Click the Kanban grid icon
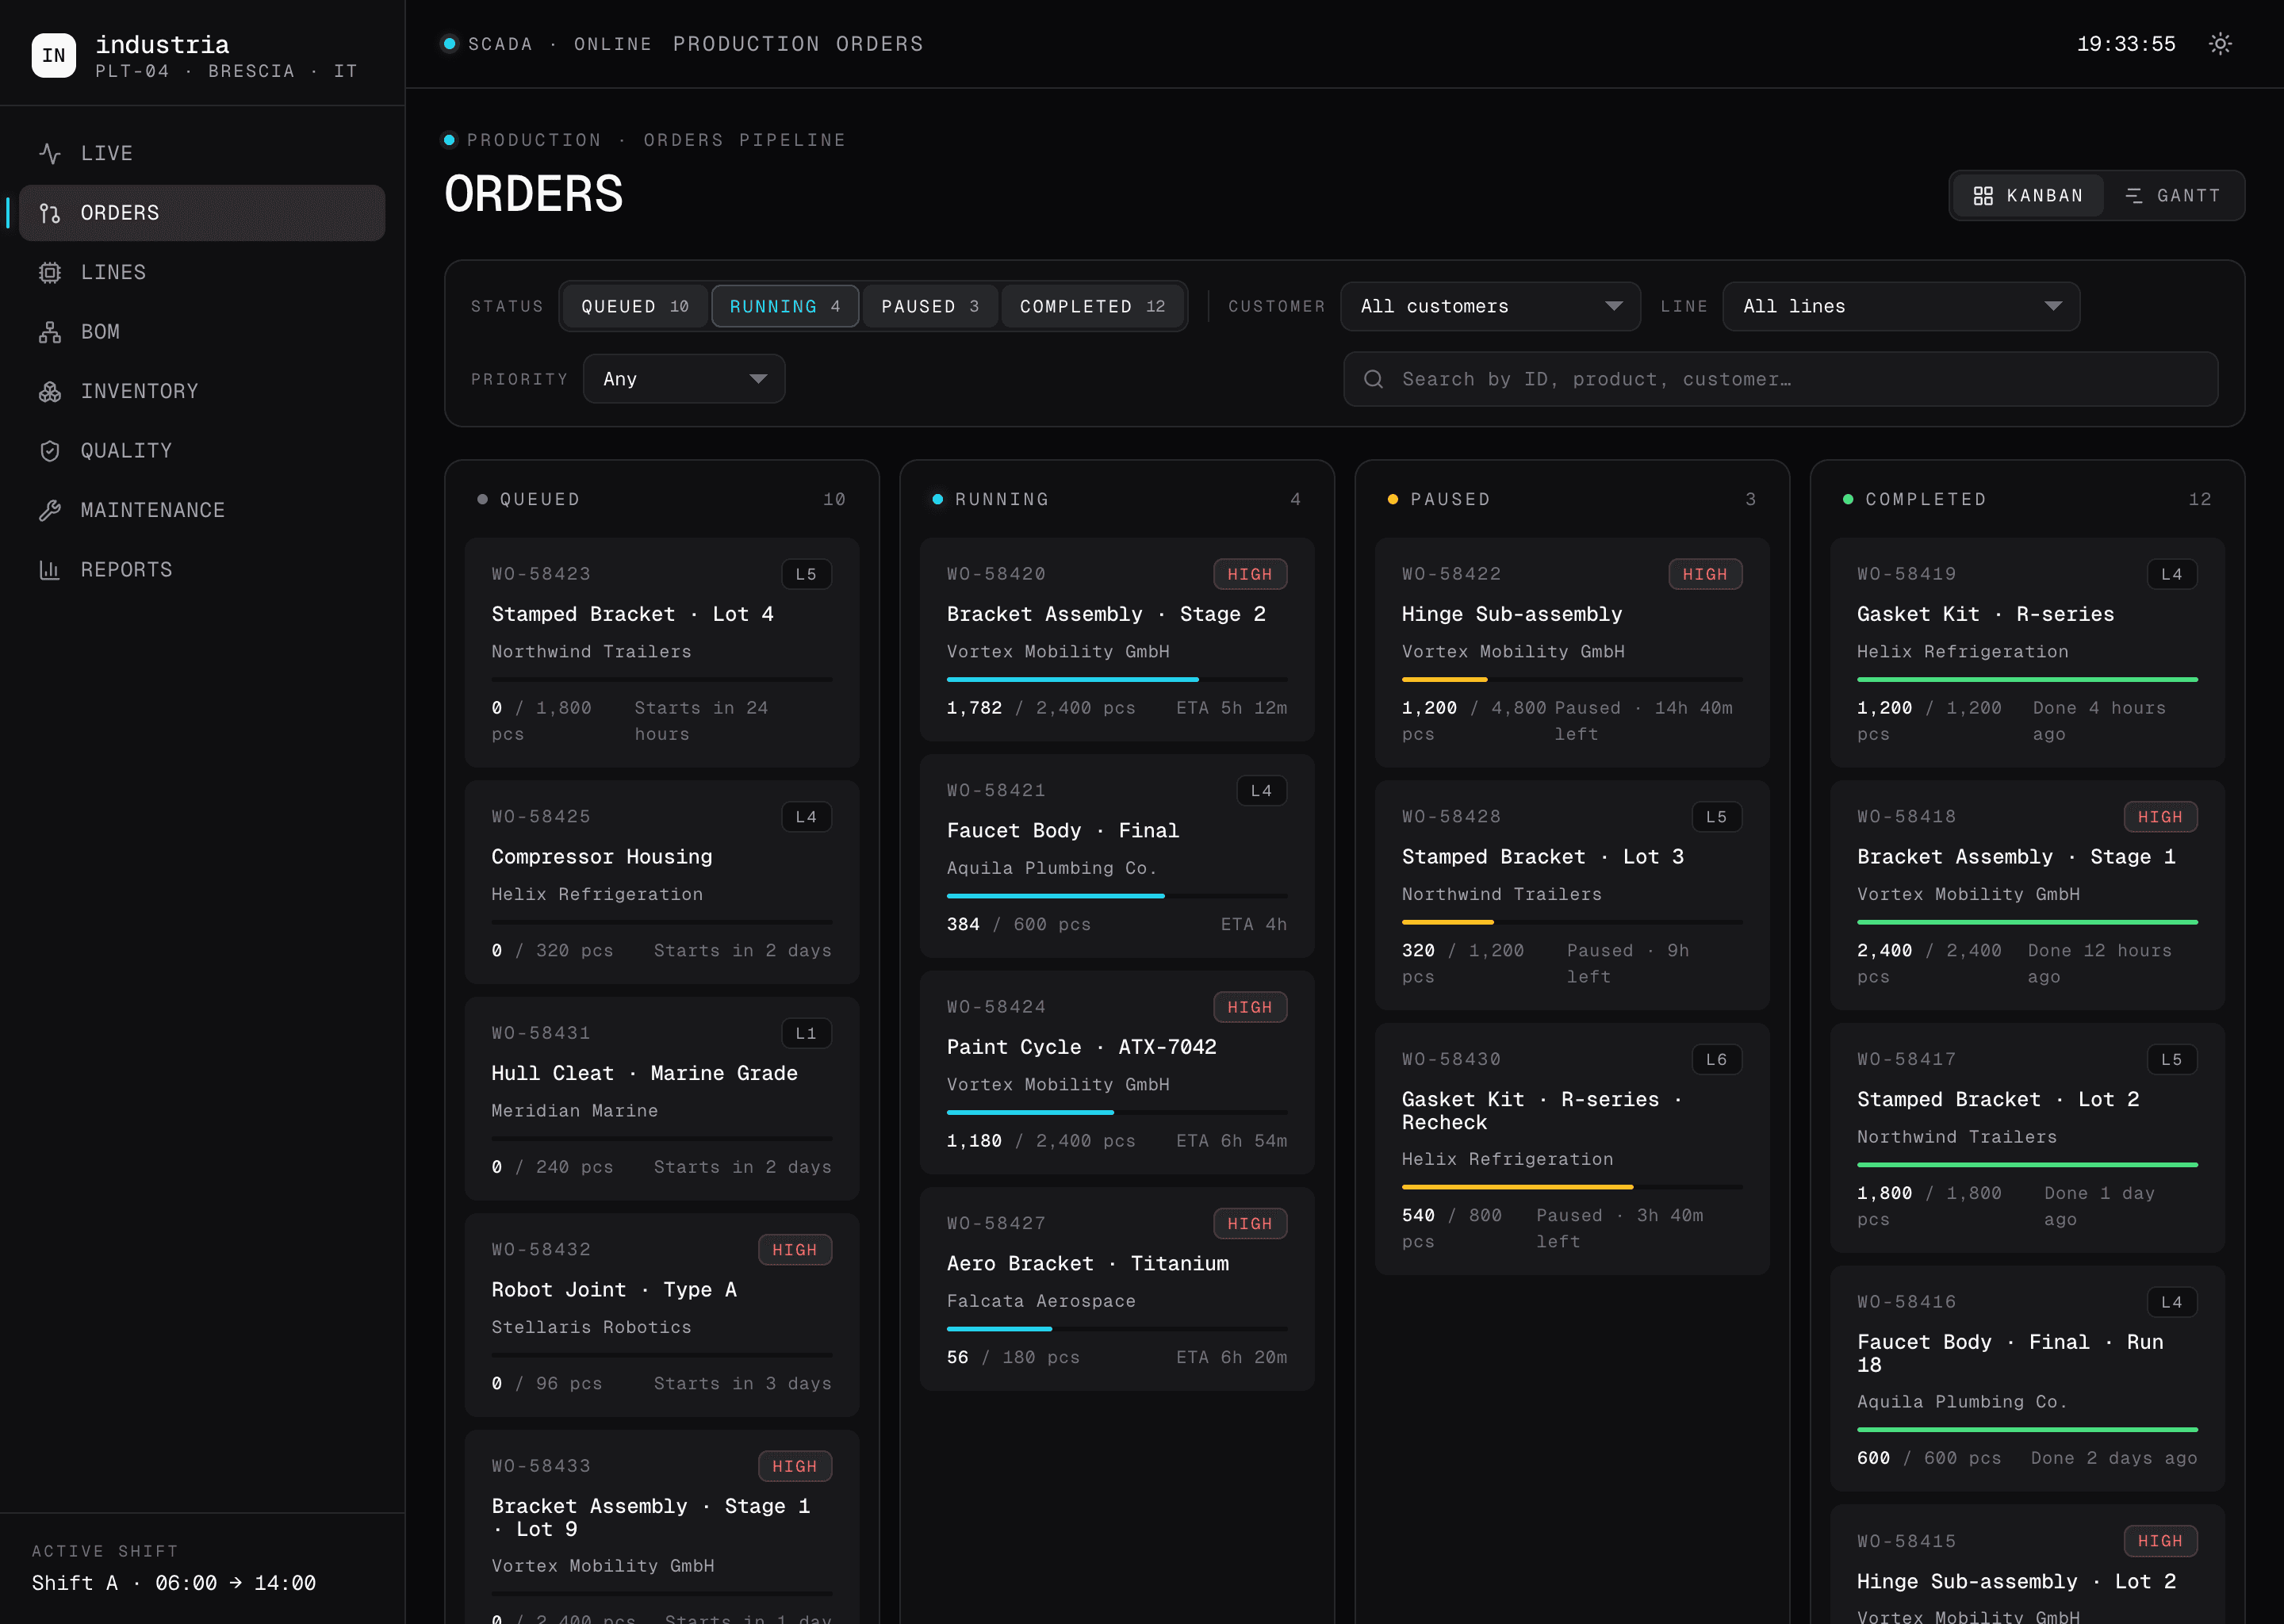The height and width of the screenshot is (1624, 2284). click(x=1983, y=196)
